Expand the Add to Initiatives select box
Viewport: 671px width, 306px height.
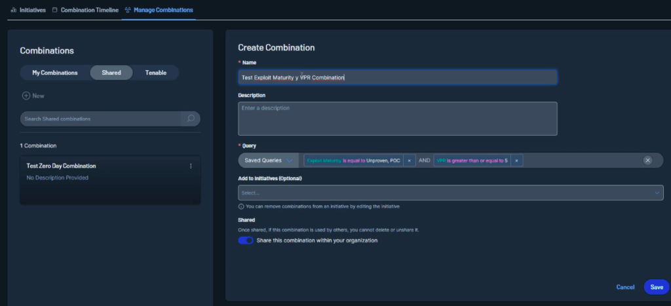[446, 193]
